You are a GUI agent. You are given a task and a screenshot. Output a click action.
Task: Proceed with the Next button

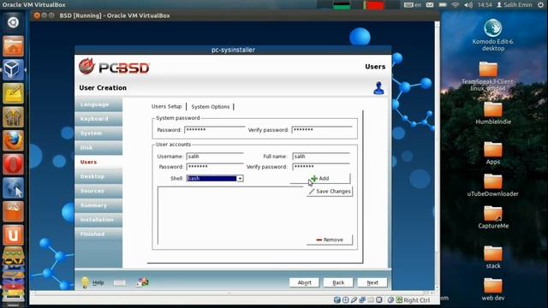[x=372, y=282]
